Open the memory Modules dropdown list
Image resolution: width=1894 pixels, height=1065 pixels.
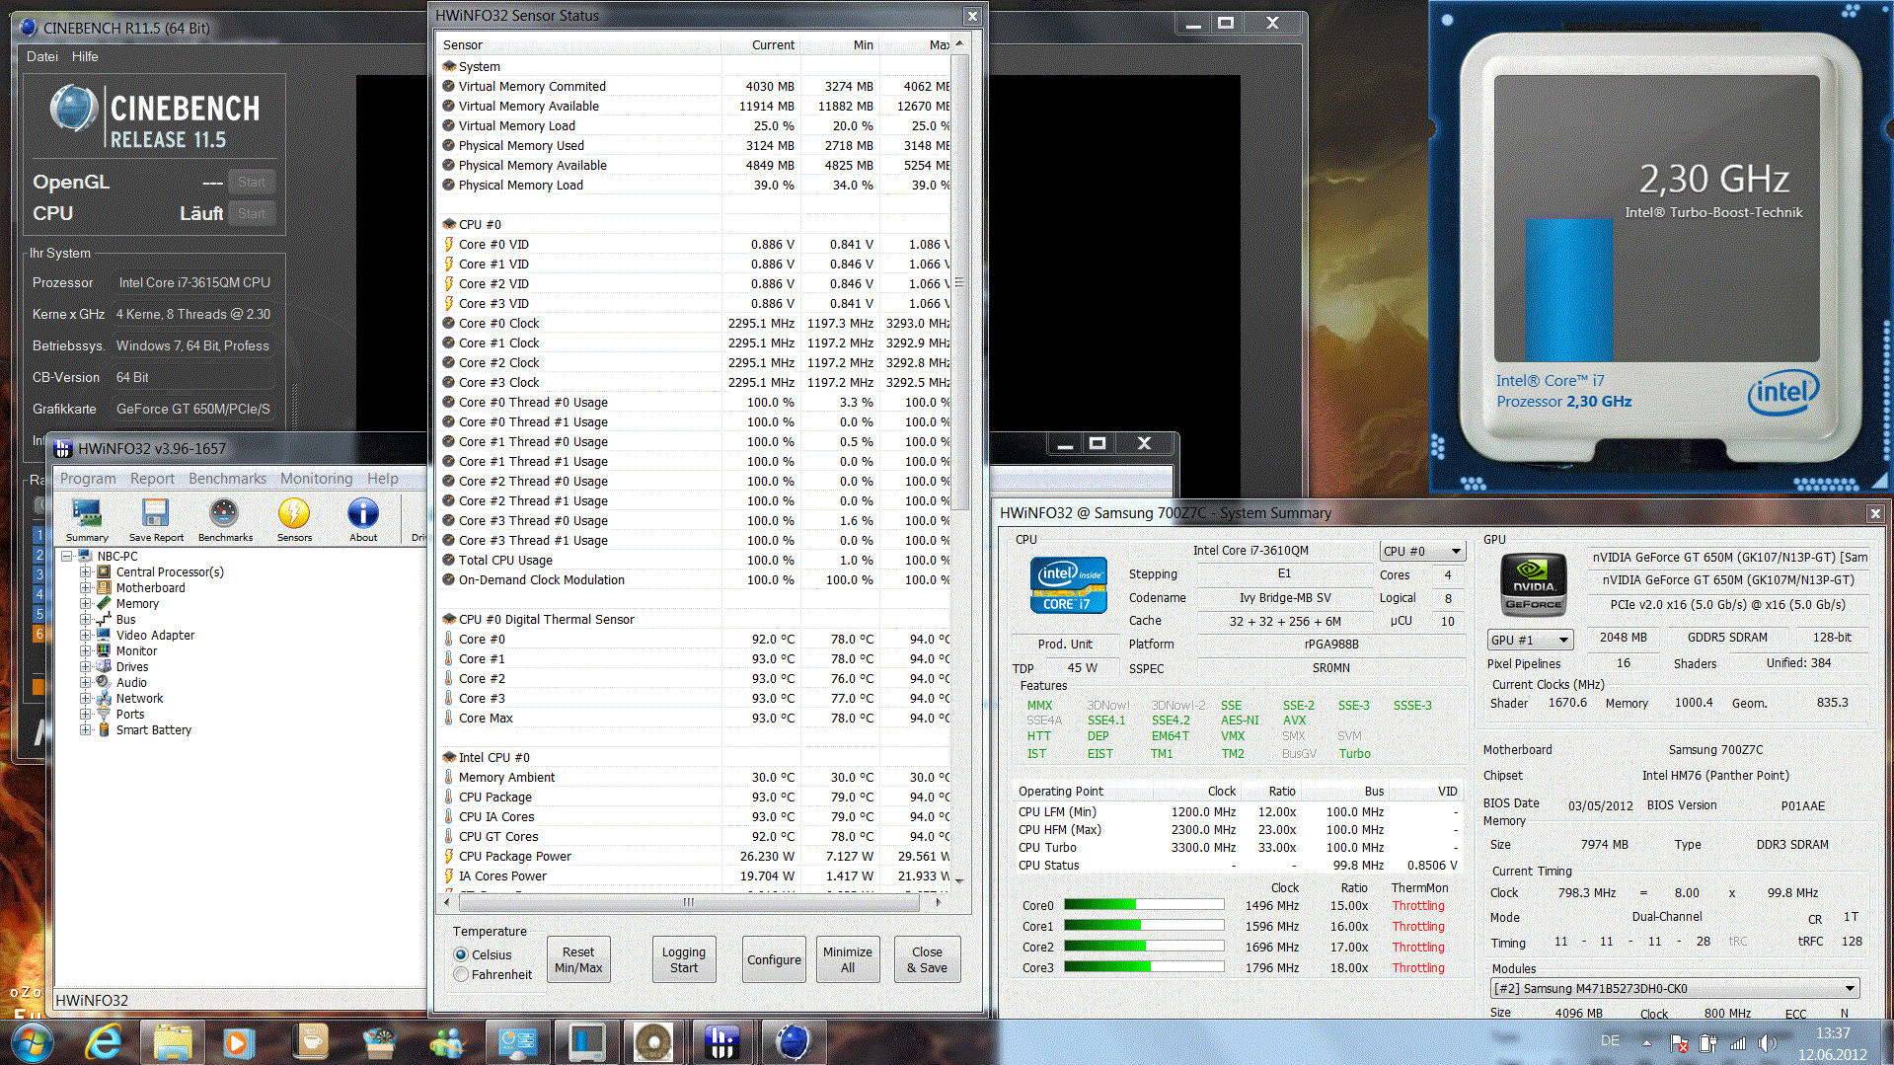pyautogui.click(x=1675, y=988)
